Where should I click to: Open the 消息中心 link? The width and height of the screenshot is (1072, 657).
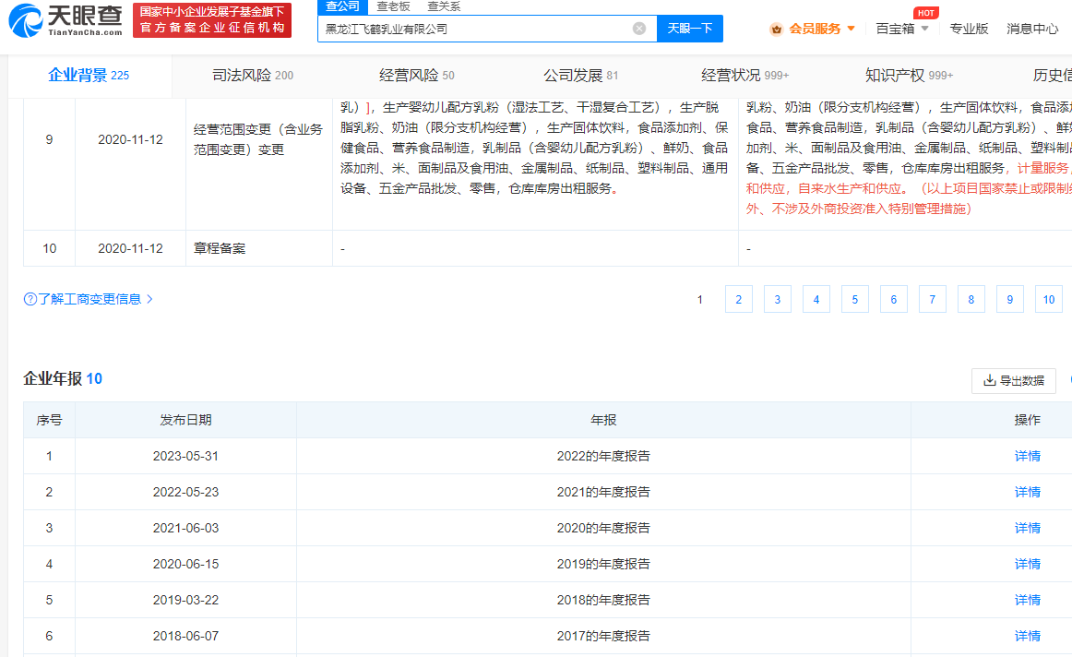coord(1032,29)
